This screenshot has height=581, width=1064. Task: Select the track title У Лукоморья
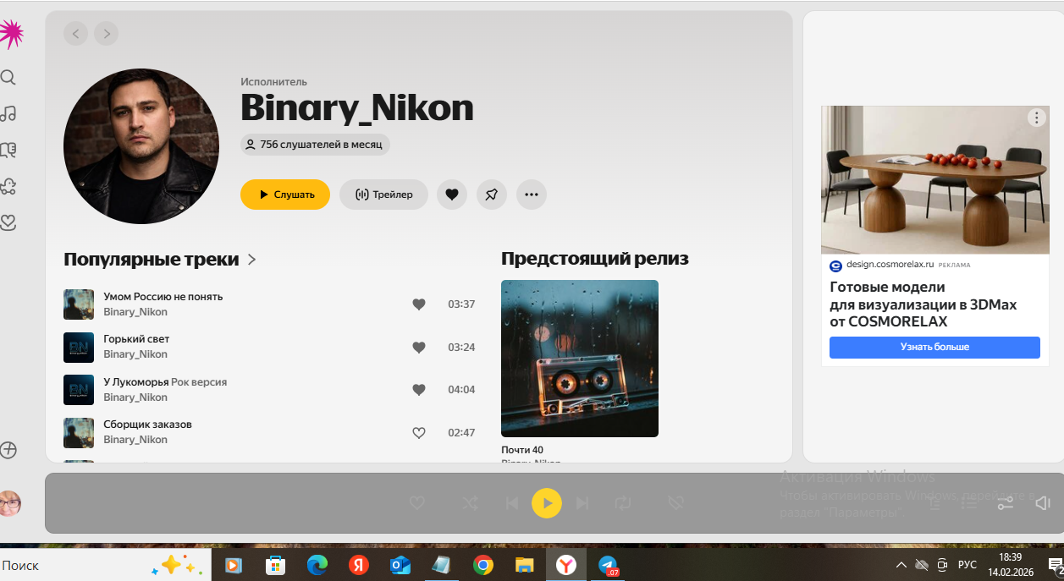coord(135,382)
